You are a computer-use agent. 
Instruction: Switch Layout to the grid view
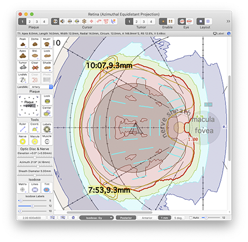click(208, 21)
